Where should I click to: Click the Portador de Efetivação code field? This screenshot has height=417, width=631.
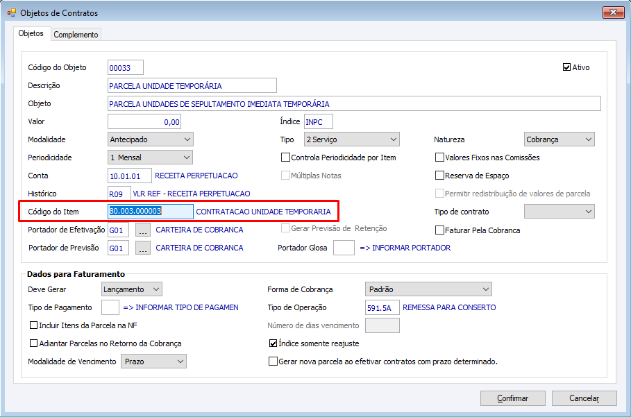pyautogui.click(x=118, y=230)
